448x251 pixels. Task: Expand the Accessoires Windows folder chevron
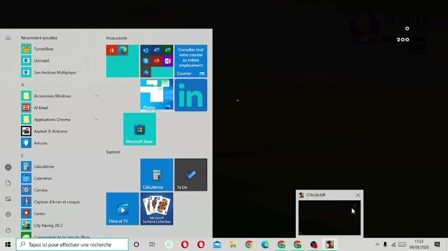pyautogui.click(x=96, y=96)
